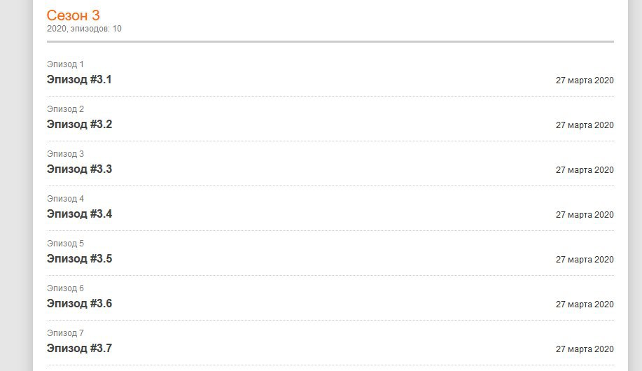The width and height of the screenshot is (642, 371).
Task: Click the small "Эпизод 7" label
Action: tap(65, 333)
